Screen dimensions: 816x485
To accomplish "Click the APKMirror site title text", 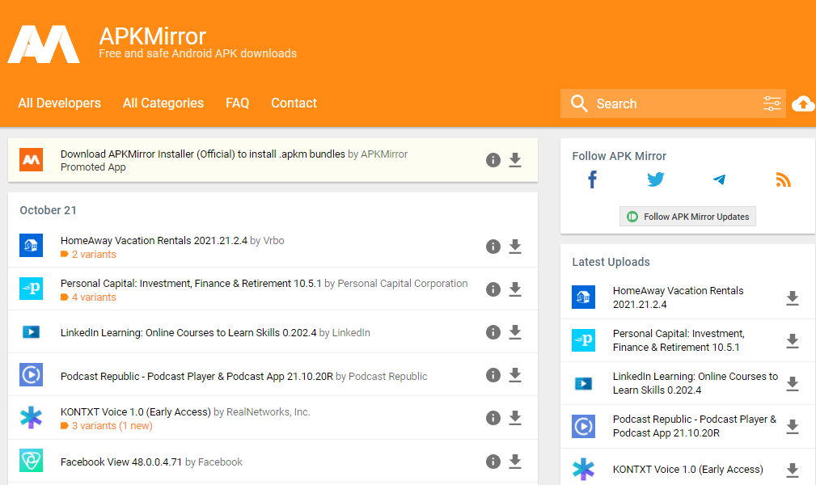I will 153,36.
